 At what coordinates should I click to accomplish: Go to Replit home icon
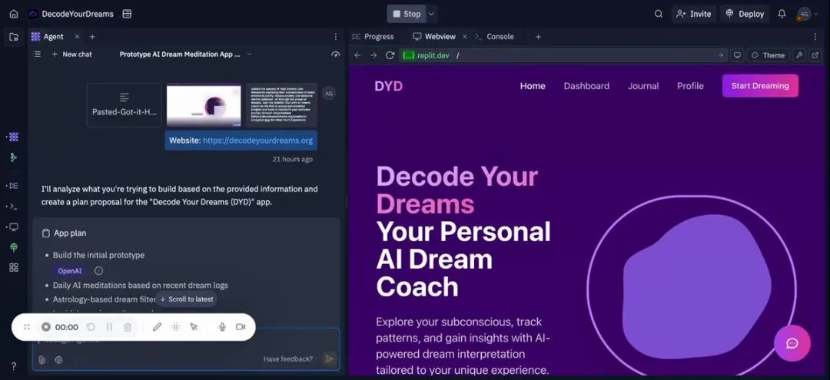coord(14,15)
